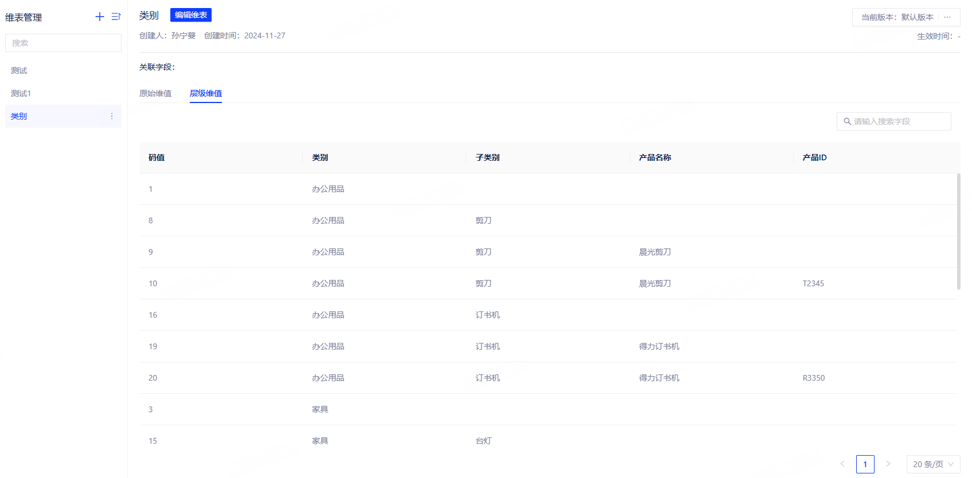Select the 层级维值 tab

click(x=206, y=93)
